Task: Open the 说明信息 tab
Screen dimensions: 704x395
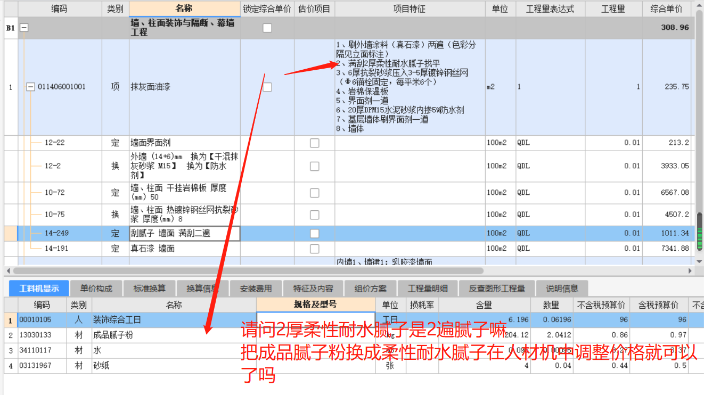Action: [x=562, y=288]
